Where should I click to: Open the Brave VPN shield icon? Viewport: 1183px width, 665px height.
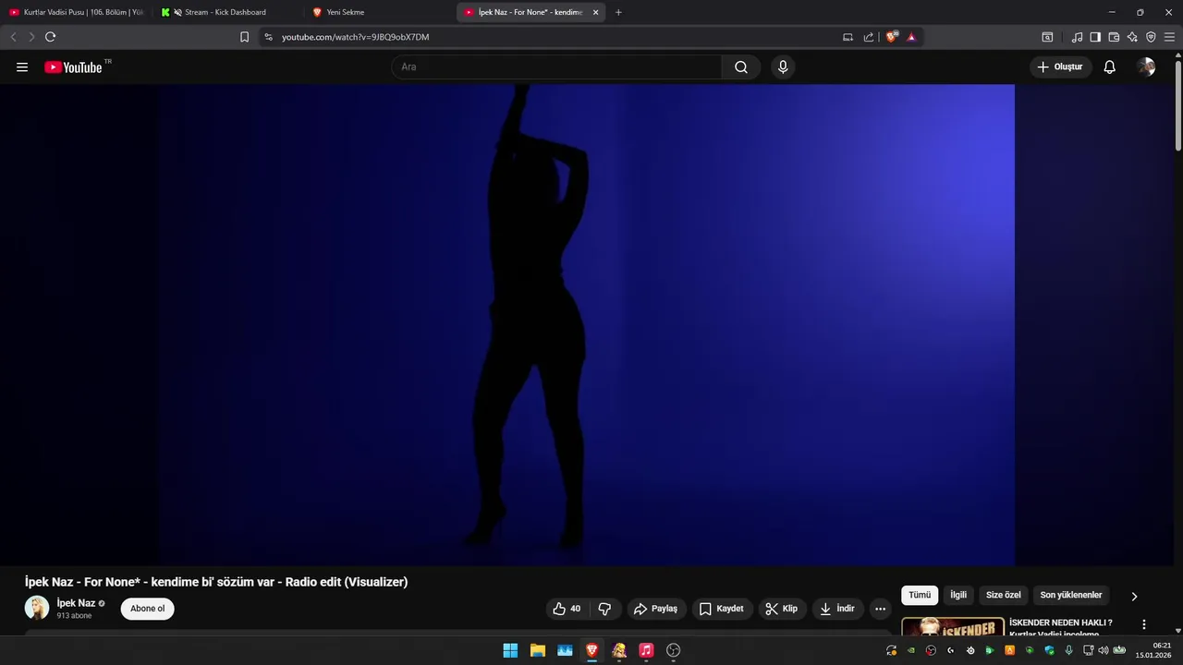(1151, 37)
